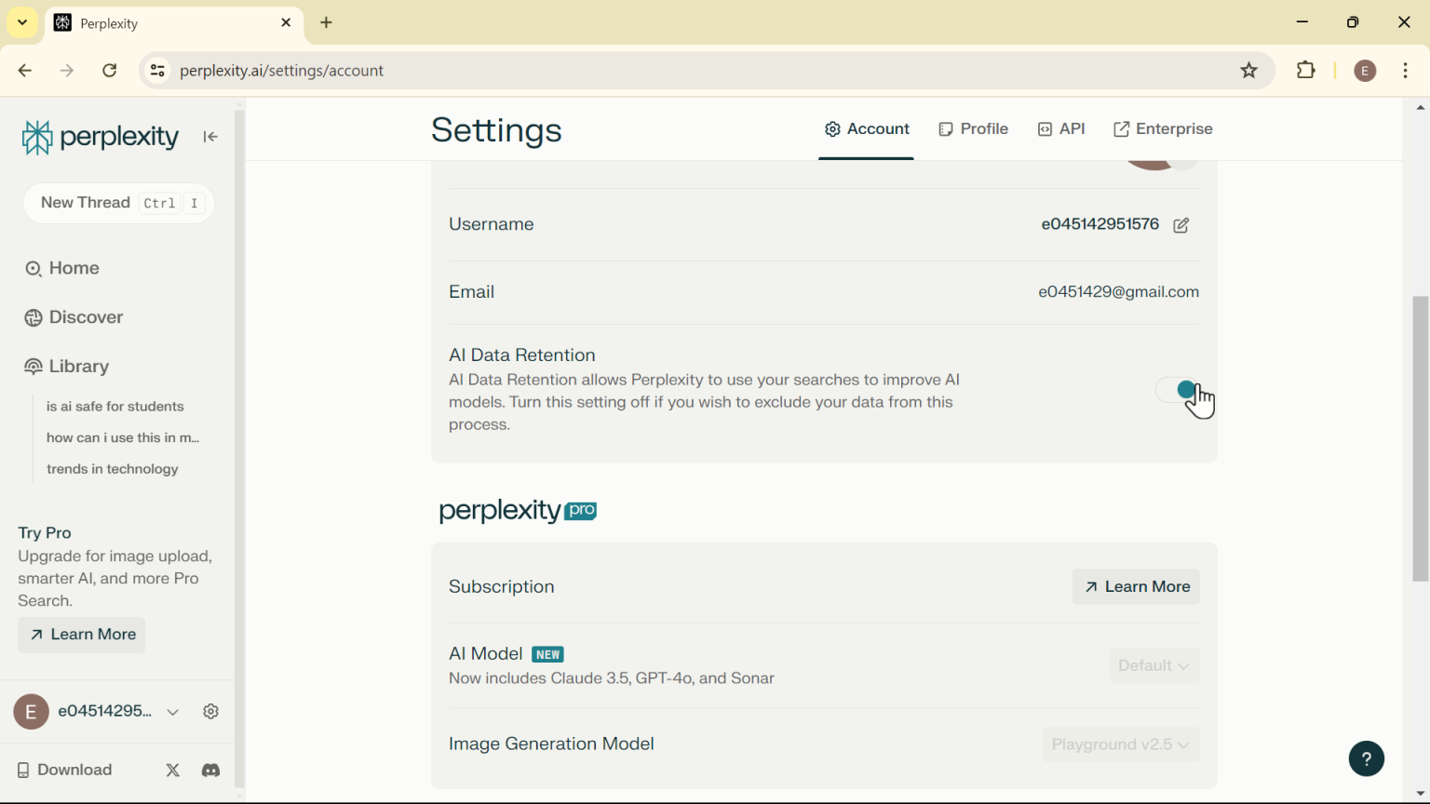The height and width of the screenshot is (804, 1430).
Task: Bookmark this page with star icon
Action: pos(1249,72)
